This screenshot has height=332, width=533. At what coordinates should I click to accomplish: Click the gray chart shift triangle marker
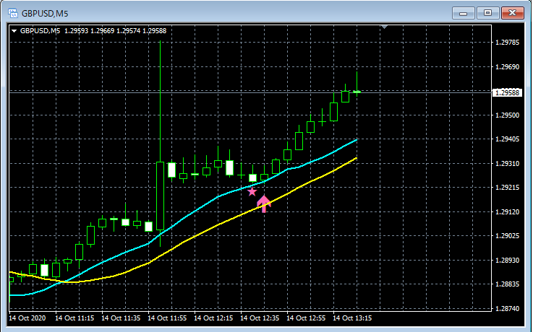[x=385, y=27]
